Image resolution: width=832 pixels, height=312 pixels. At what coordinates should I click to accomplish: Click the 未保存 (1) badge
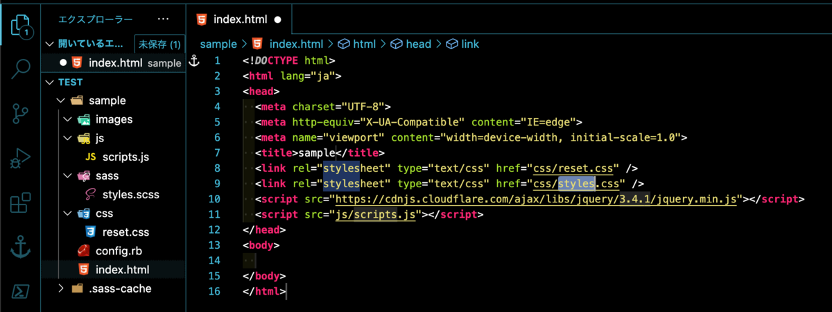(159, 44)
